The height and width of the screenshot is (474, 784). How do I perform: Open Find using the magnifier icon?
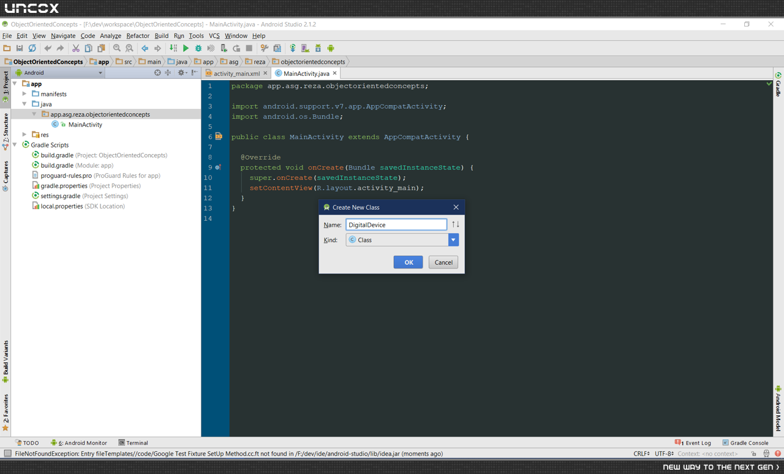point(116,48)
